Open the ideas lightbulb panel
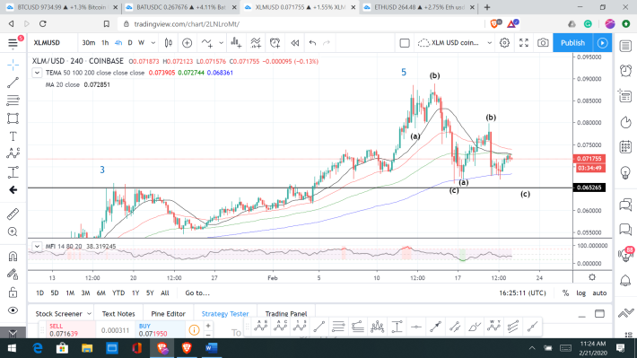The height and width of the screenshot is (358, 637). 625,172
